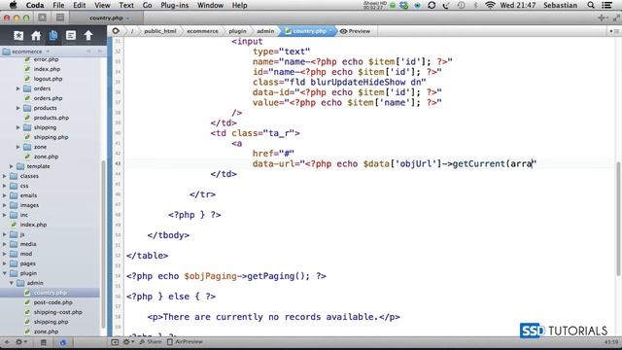This screenshot has width=622, height=350.
Task: Select products.php in file list
Action: (51, 118)
